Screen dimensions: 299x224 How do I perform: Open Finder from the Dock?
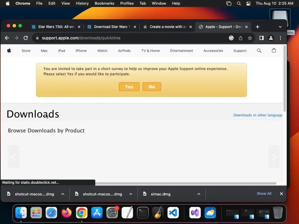[21, 213]
